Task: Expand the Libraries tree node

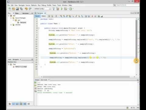Action: click(11, 25)
